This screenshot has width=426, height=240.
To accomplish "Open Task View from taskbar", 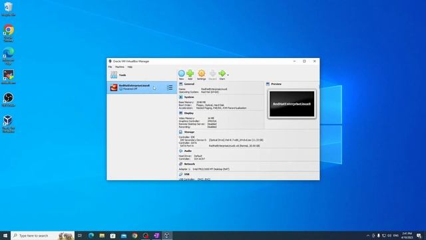I will 80,235.
